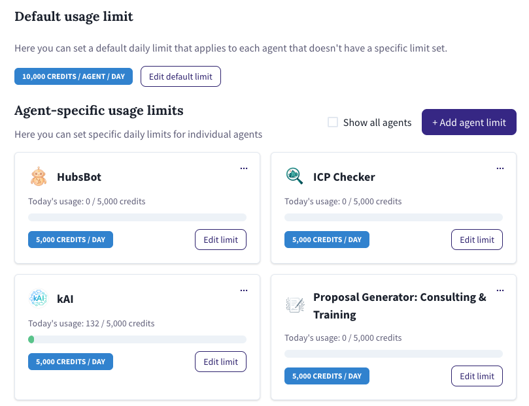Click ICP Checker's 5,000 credits badge
Screen dimensions: 529x406
coord(326,240)
